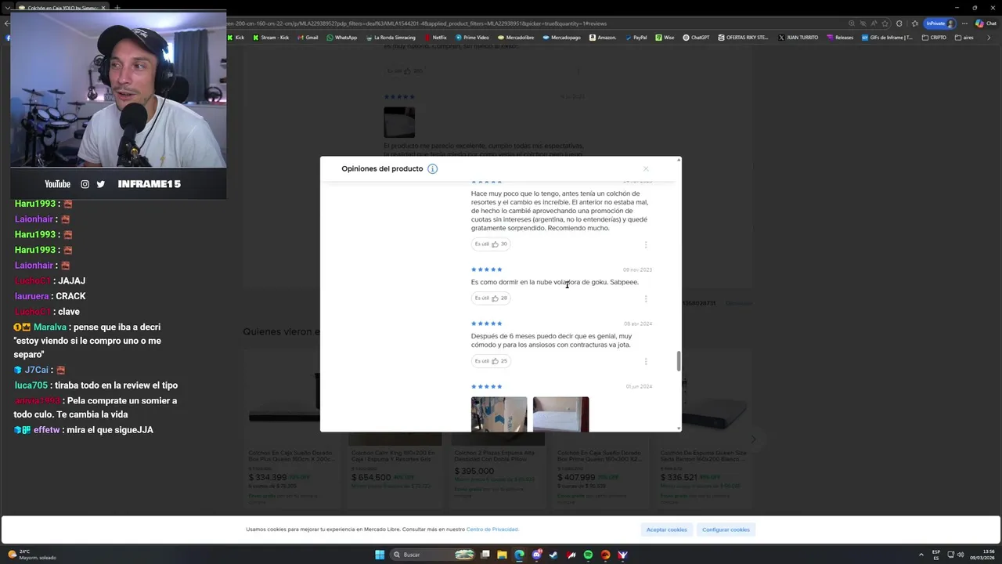Open Netflix bookmark
1002x564 pixels.
tap(435, 37)
